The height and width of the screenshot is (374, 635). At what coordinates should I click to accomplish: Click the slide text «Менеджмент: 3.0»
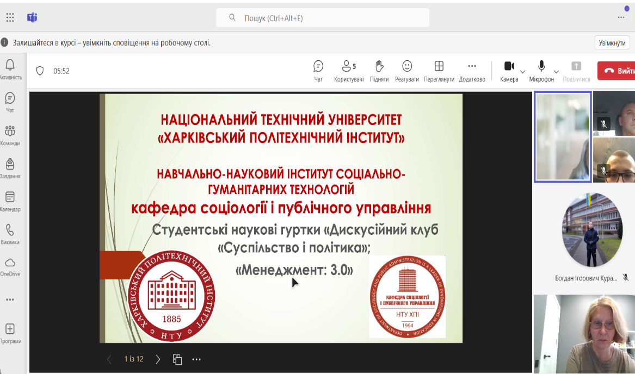(294, 270)
